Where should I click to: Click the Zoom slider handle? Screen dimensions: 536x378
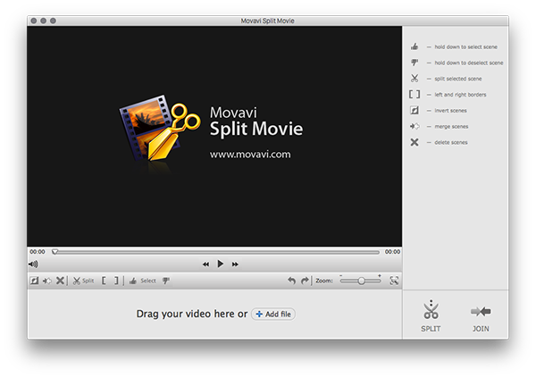(362, 281)
